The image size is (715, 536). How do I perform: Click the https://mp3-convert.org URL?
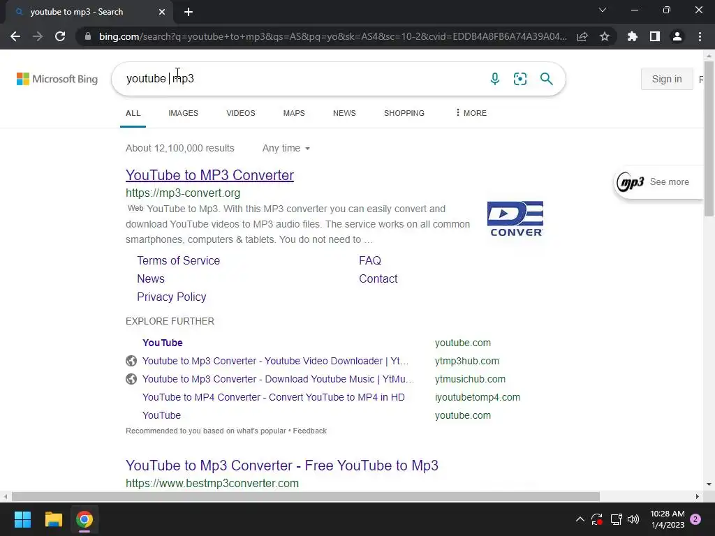(183, 193)
